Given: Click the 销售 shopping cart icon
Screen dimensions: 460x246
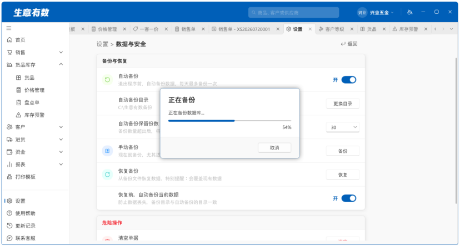Looking at the screenshot, I should click(9, 53).
